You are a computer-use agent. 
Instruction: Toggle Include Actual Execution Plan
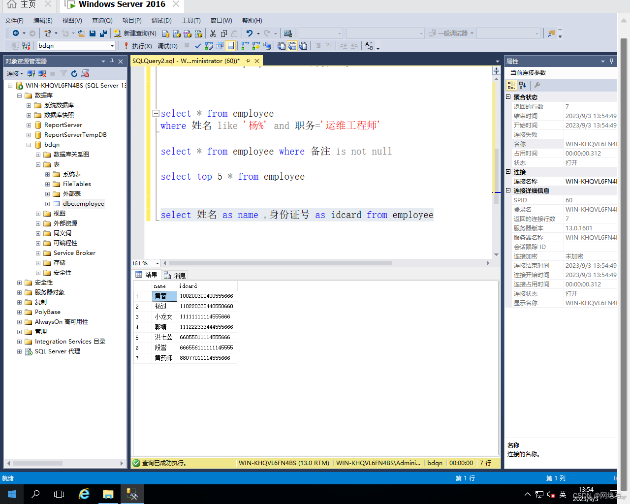tap(245, 46)
